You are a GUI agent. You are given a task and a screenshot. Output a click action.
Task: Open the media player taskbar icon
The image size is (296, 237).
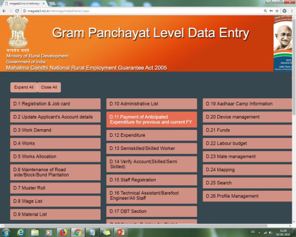tap(49, 232)
